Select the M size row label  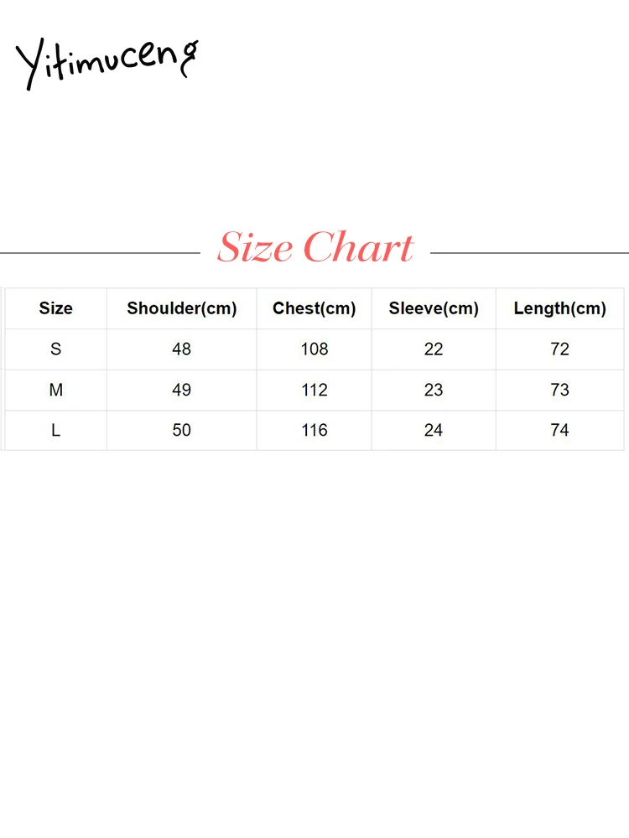pos(56,390)
